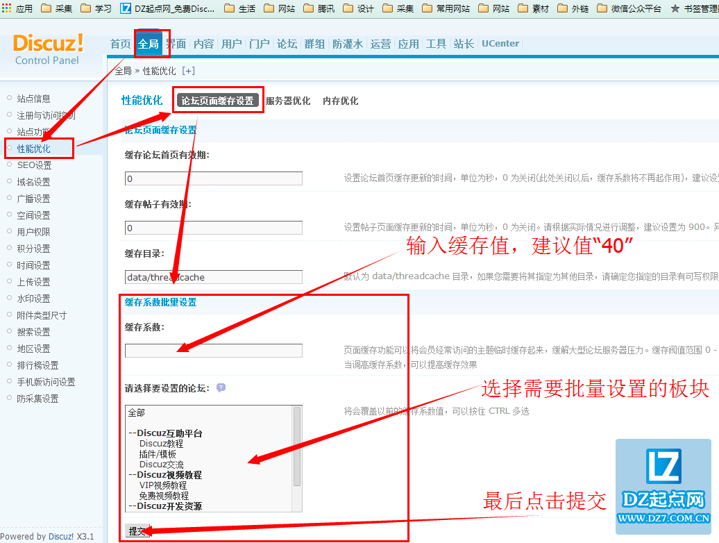Open 时间设置 in the sidebar
719x543 pixels.
pos(33,265)
